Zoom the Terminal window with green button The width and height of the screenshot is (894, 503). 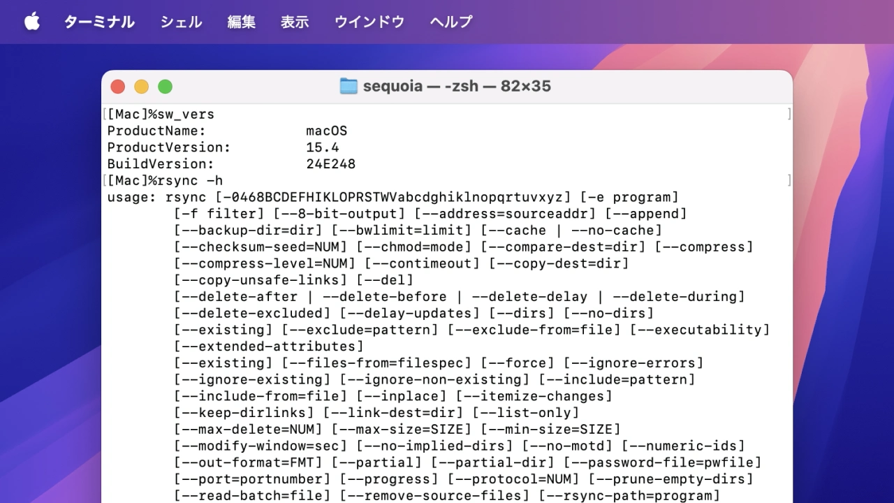(165, 87)
